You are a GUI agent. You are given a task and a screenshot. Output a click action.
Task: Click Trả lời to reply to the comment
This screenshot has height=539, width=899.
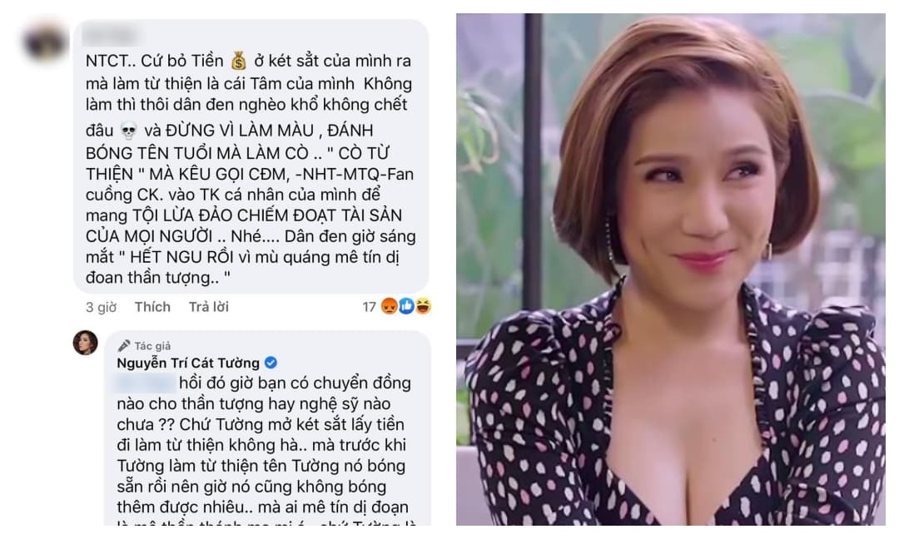(209, 307)
